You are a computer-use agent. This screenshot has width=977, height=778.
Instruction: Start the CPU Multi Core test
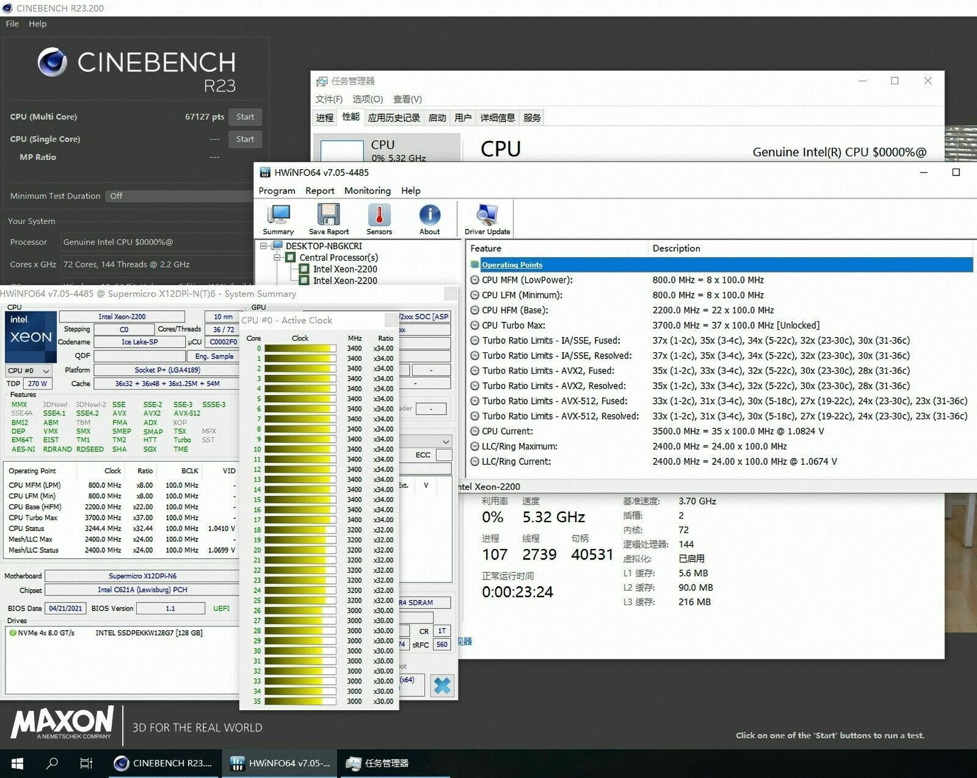click(245, 117)
